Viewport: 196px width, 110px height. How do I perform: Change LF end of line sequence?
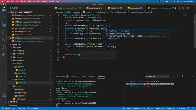pos(152,108)
